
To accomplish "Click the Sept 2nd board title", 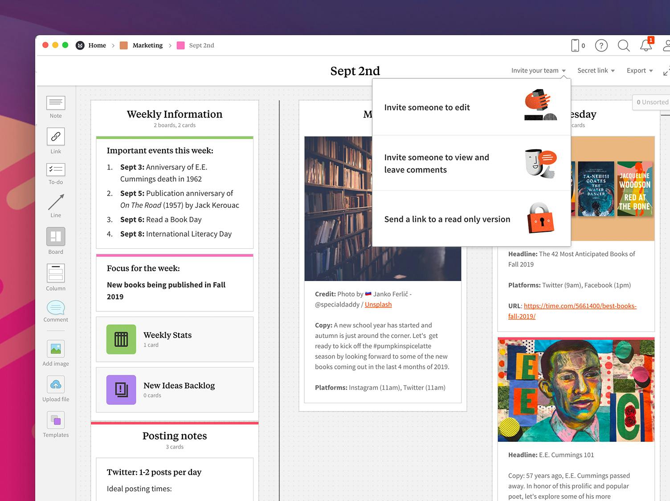I will (355, 71).
